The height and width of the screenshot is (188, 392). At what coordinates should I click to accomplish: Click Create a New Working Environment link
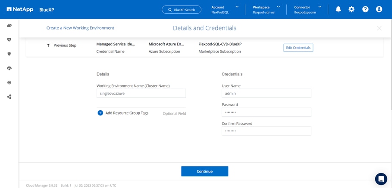click(80, 28)
